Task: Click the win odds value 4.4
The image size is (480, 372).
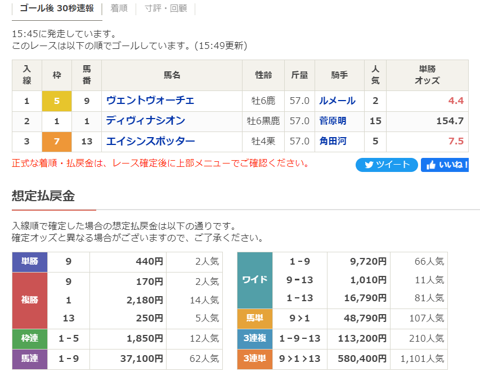Action: (x=456, y=101)
